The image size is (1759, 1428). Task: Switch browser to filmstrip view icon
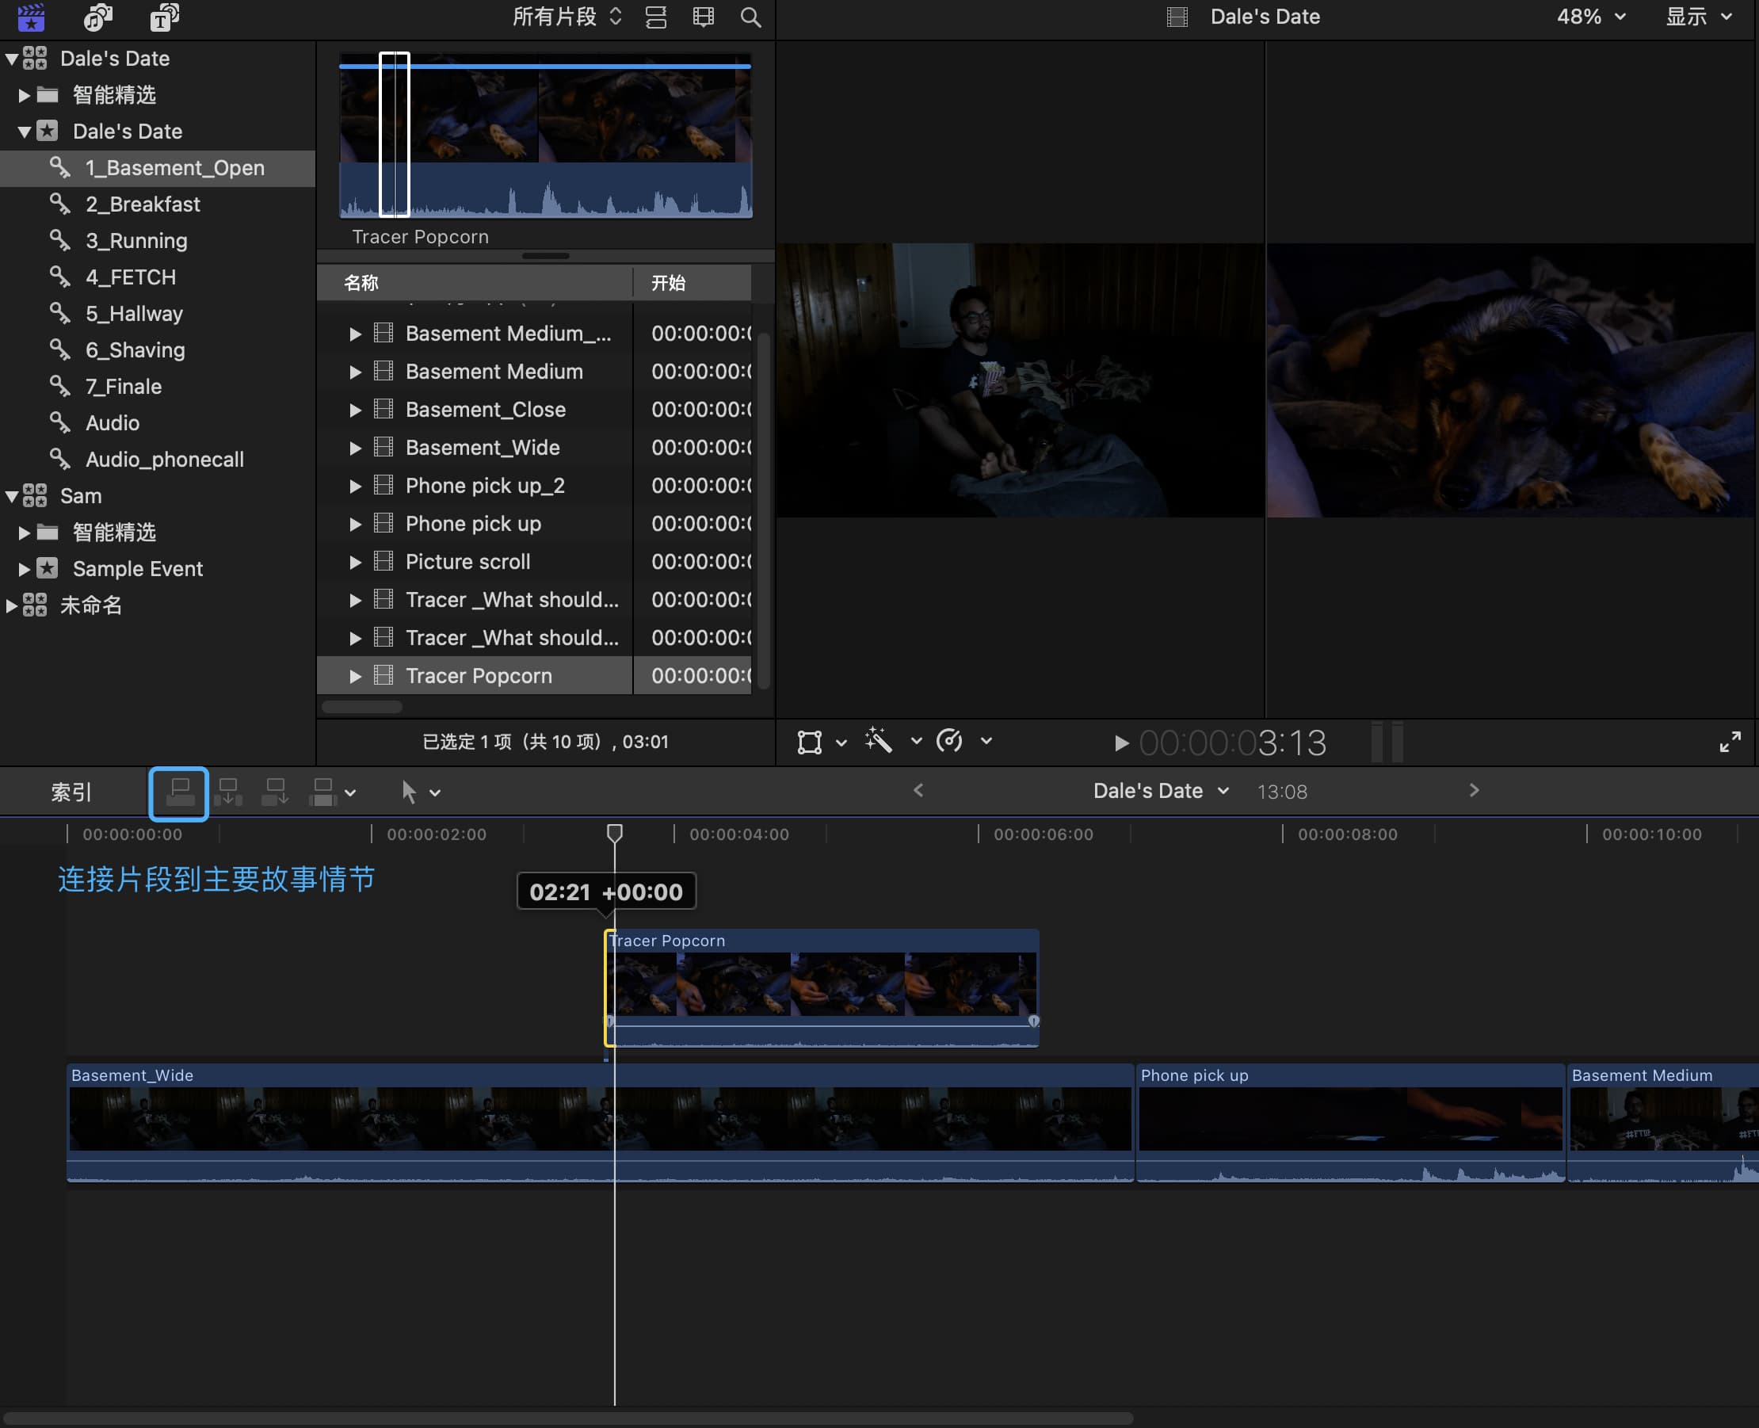[x=703, y=17]
